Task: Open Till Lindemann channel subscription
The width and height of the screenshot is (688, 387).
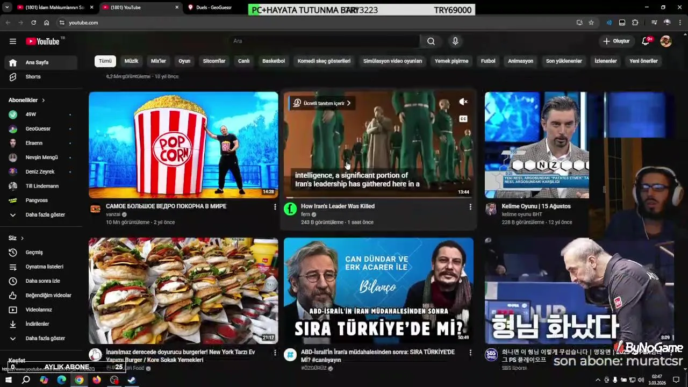Action: [x=42, y=186]
